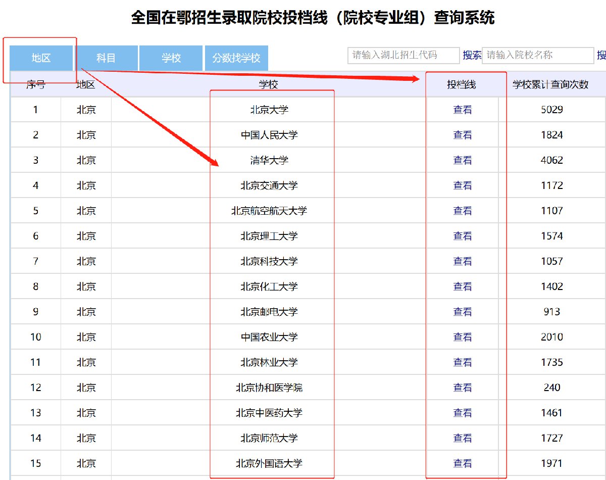Click 查看 for 北京理工大学

[x=462, y=236]
